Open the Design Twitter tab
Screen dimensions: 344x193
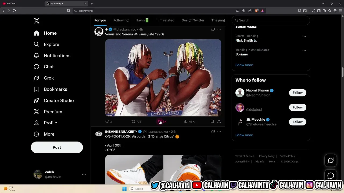point(193,20)
